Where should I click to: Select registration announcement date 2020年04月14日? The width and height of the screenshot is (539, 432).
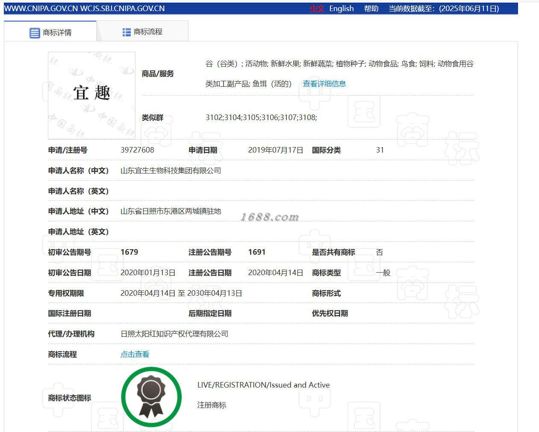(276, 273)
